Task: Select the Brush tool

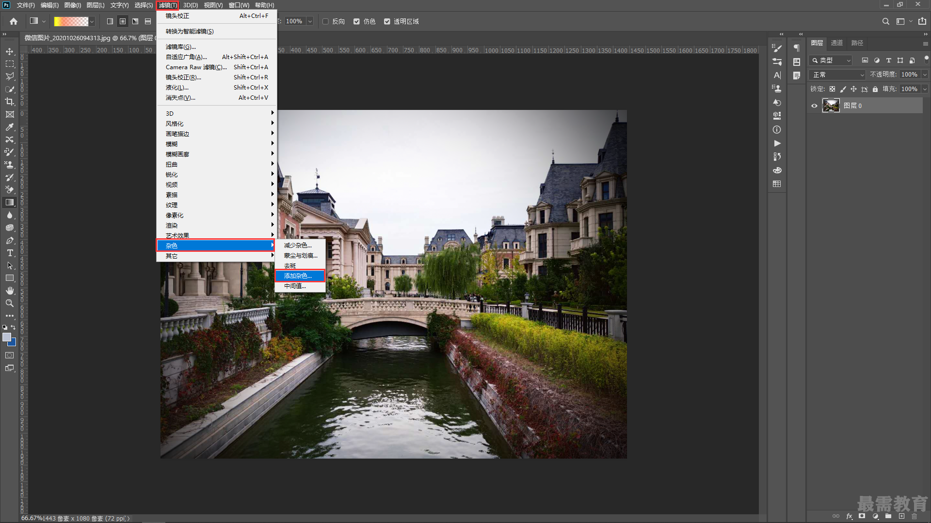Action: 10,152
